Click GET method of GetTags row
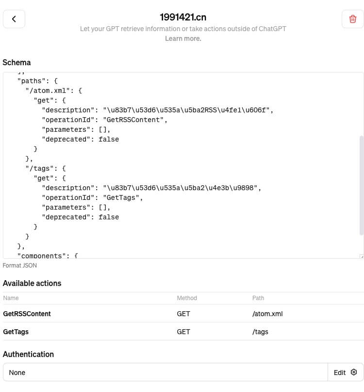Screen dimensions: 364x392 tap(183, 332)
